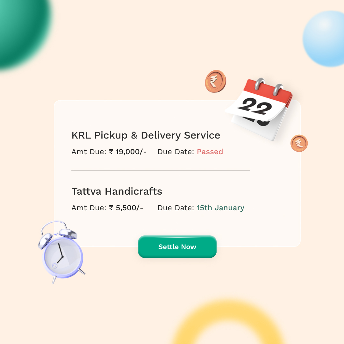Click the Due Date label beside 15th January
This screenshot has width=344, height=344.
pyautogui.click(x=176, y=208)
